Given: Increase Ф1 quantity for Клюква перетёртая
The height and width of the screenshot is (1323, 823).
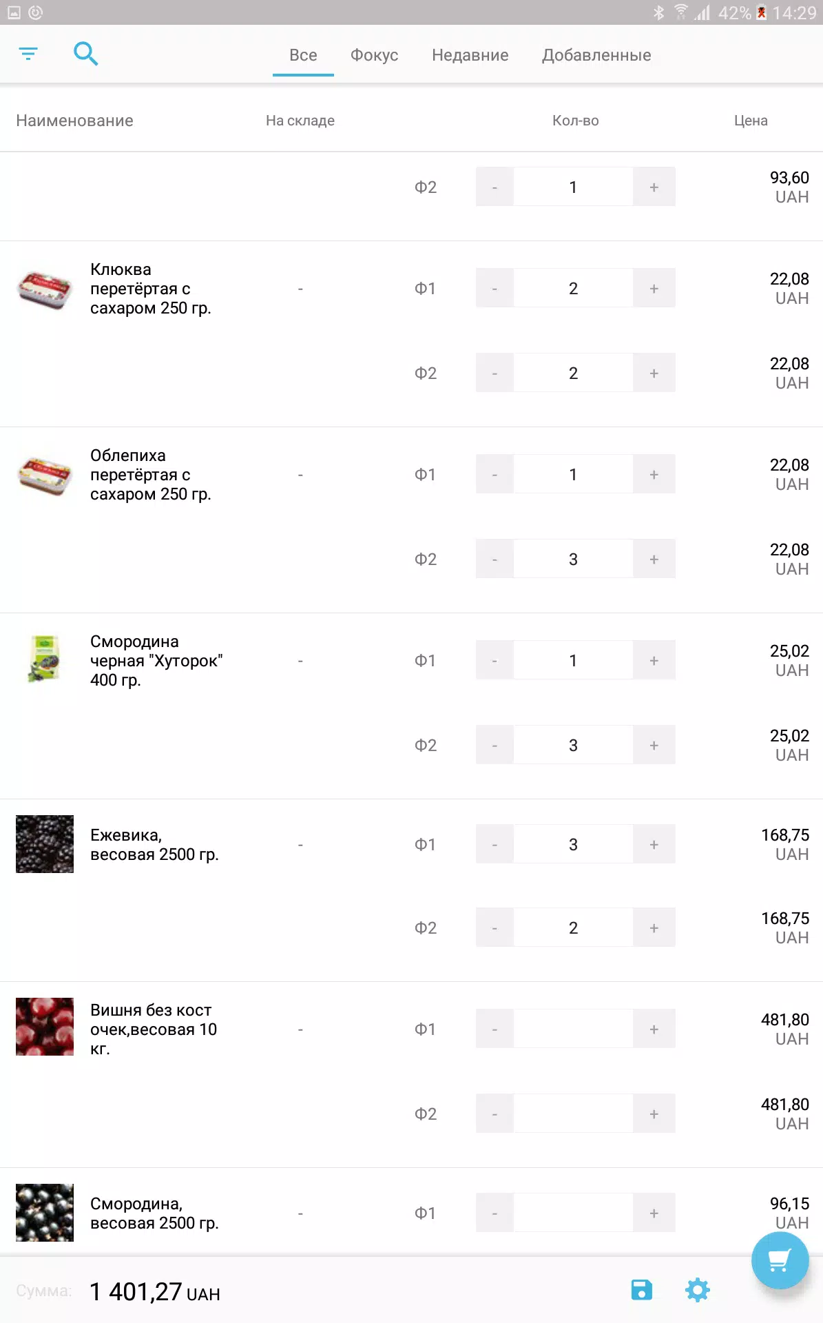Looking at the screenshot, I should (x=654, y=288).
